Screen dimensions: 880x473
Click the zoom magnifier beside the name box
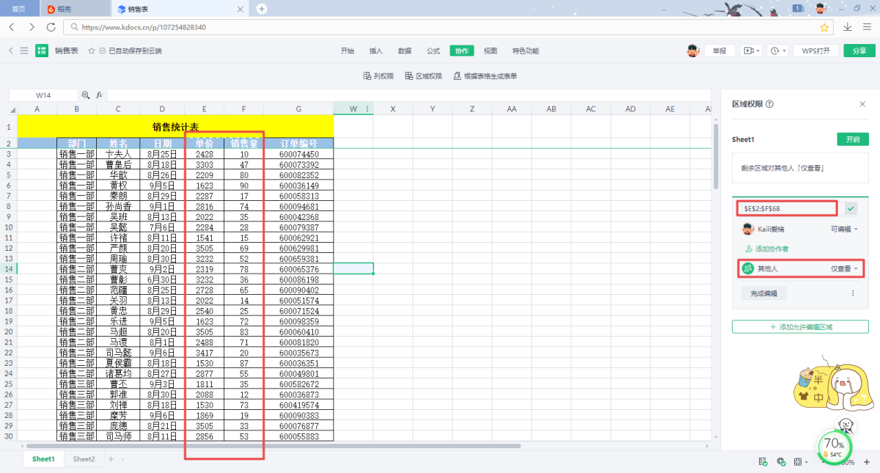(x=86, y=95)
